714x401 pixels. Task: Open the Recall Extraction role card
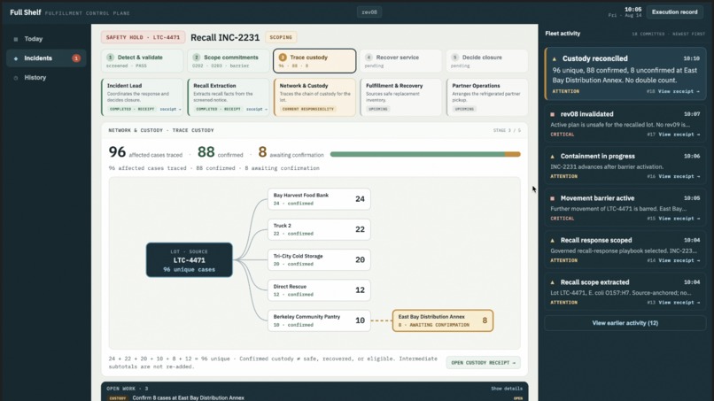coord(229,97)
